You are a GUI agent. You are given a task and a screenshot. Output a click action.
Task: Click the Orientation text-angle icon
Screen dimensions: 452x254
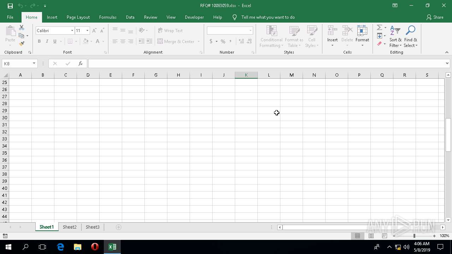pos(142,30)
